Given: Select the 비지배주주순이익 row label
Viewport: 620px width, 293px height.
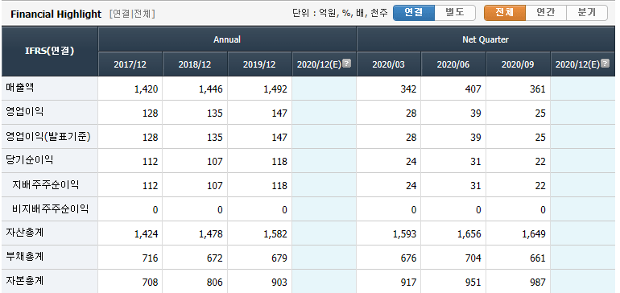Looking at the screenshot, I should pyautogui.click(x=50, y=208).
